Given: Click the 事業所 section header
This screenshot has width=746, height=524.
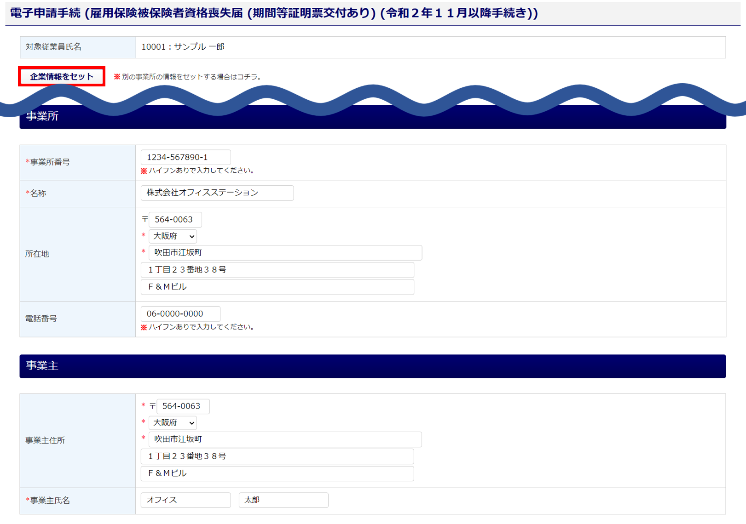Looking at the screenshot, I should point(373,116).
